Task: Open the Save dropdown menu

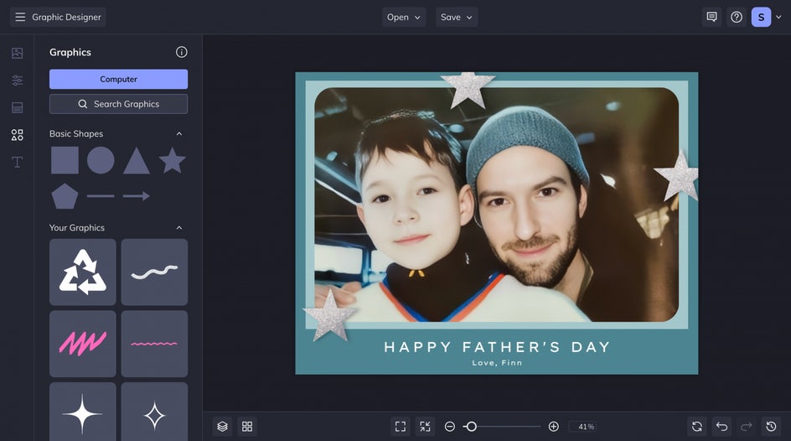Action: pyautogui.click(x=457, y=17)
